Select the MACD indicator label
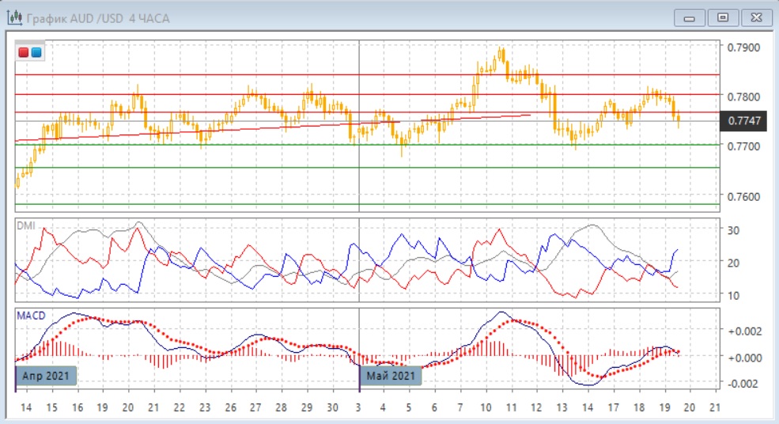The image size is (779, 424). [x=31, y=316]
